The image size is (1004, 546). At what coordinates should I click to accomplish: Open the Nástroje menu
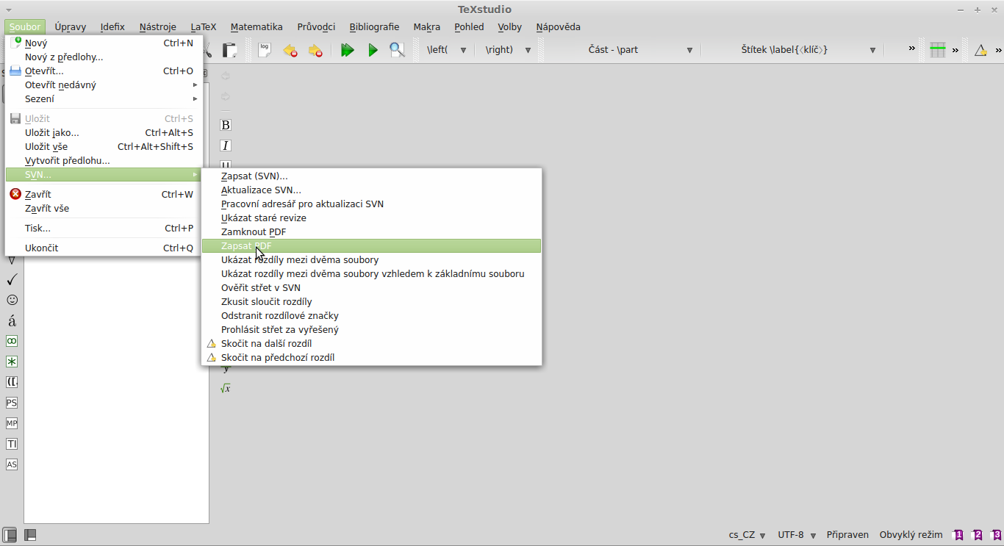[158, 27]
